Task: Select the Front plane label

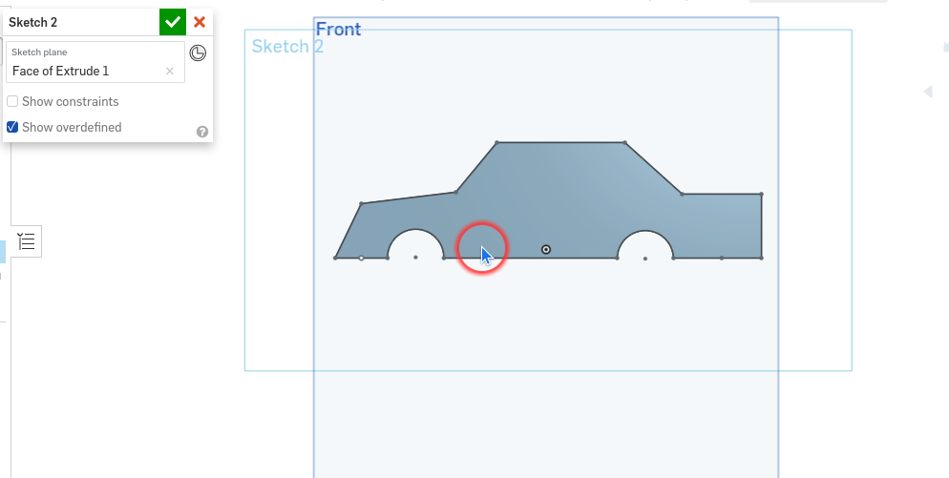Action: (338, 29)
